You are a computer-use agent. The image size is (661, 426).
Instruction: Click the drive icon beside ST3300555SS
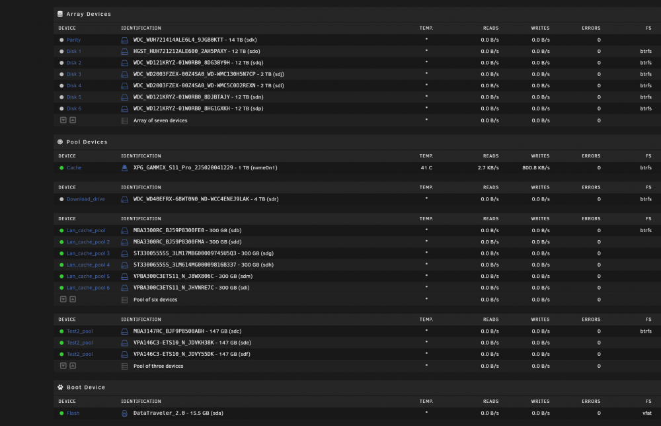coord(124,253)
